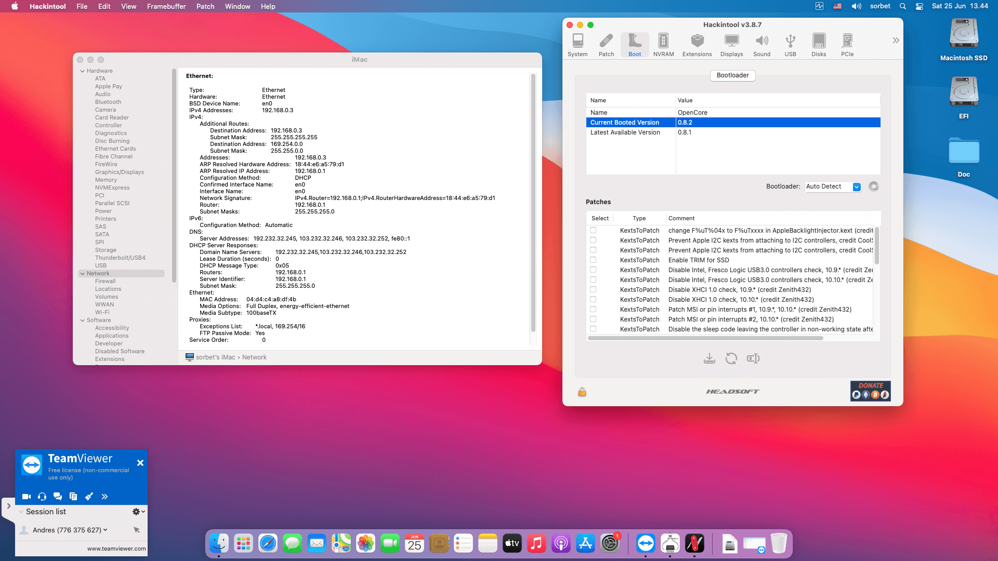This screenshot has height=561, width=998.
Task: Check Fresco Logic USB3.0 10.9 patch
Action: pyautogui.click(x=593, y=270)
